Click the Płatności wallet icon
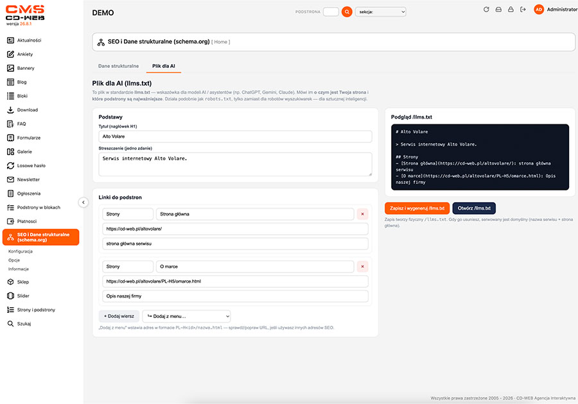578x404 pixels. 10,221
